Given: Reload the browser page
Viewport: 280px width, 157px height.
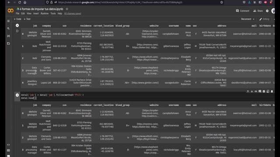Looking at the screenshot, I should [20, 2].
